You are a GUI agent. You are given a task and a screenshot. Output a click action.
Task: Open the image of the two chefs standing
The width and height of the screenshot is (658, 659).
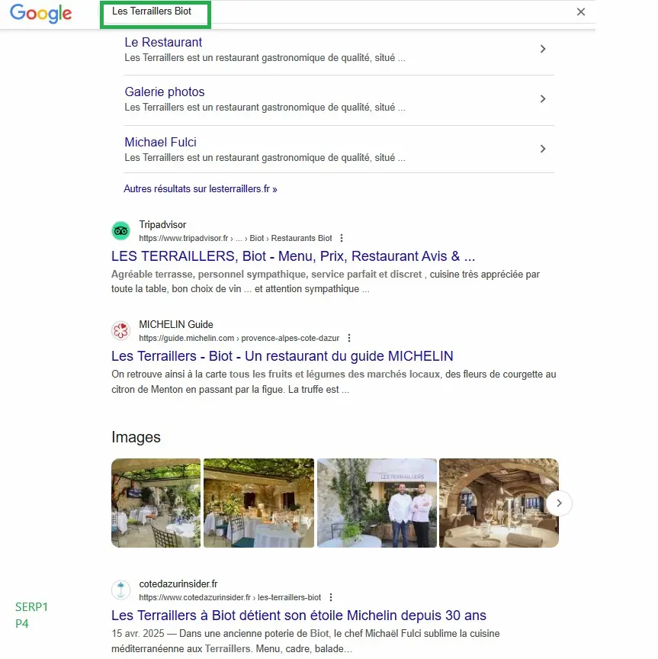coord(377,503)
